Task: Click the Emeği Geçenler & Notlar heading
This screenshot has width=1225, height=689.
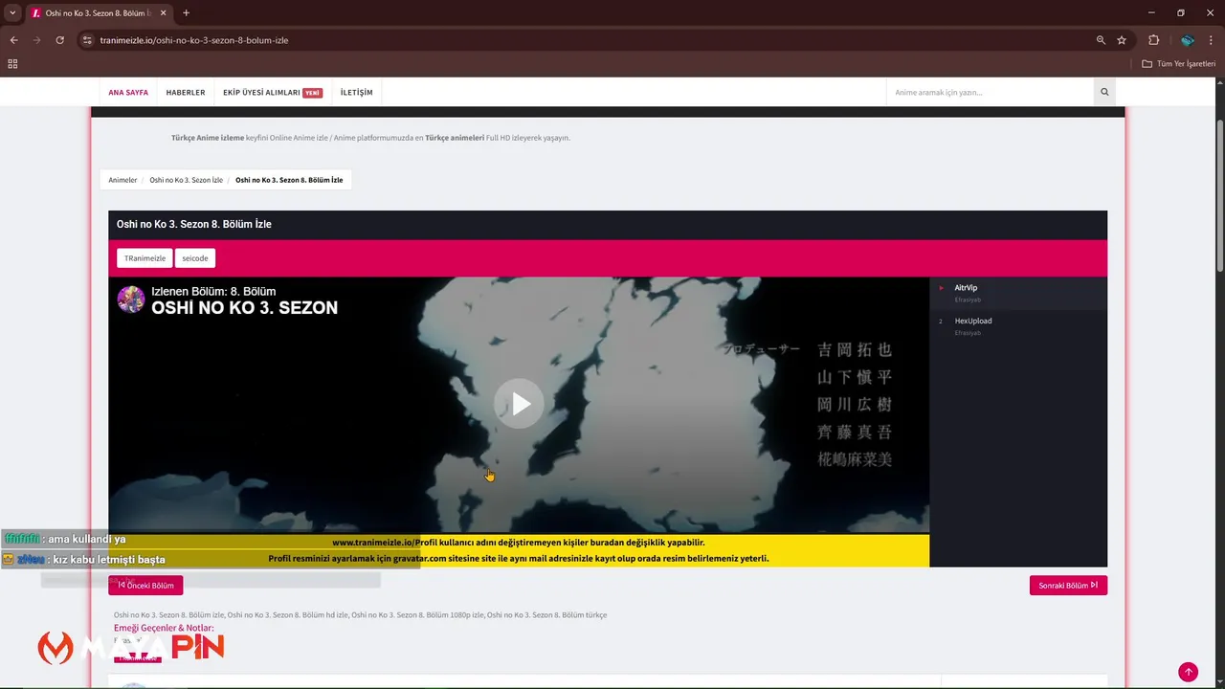Action: (x=164, y=628)
